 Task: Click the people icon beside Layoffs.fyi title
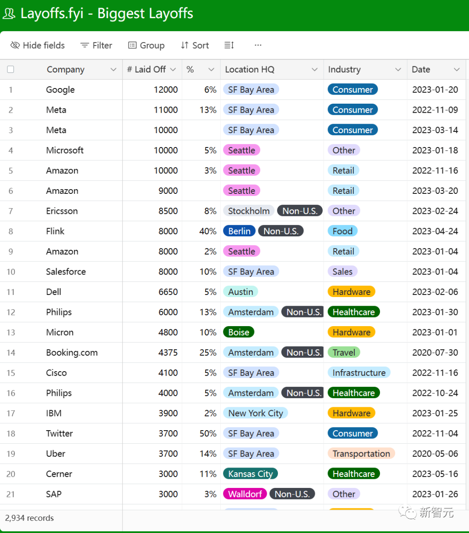click(9, 13)
